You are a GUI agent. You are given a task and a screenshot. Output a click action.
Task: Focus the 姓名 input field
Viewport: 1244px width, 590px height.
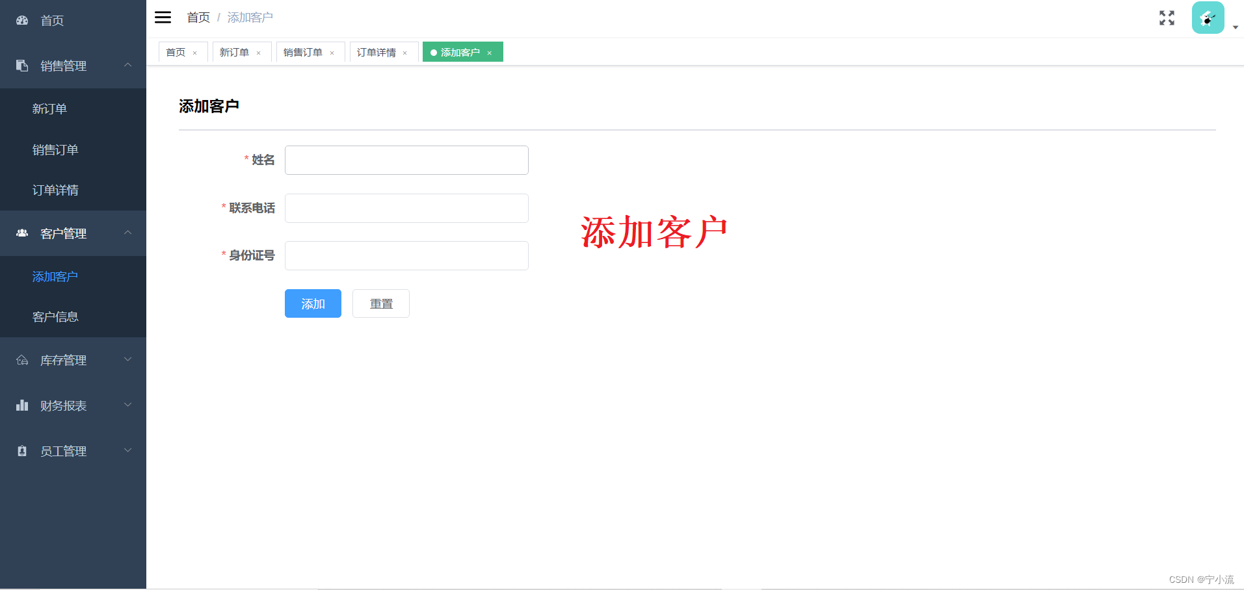(406, 160)
